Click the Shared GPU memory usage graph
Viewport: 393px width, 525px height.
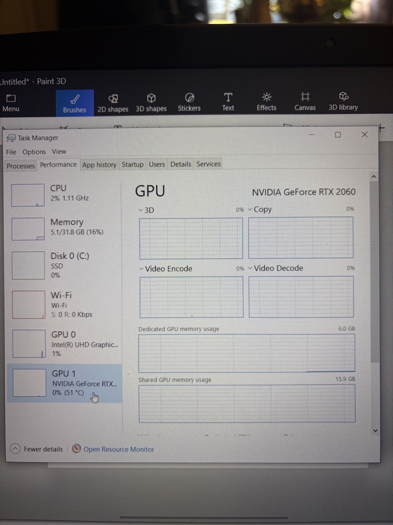(247, 404)
